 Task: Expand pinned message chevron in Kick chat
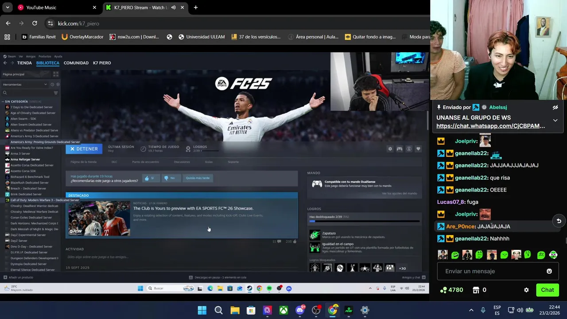click(555, 121)
